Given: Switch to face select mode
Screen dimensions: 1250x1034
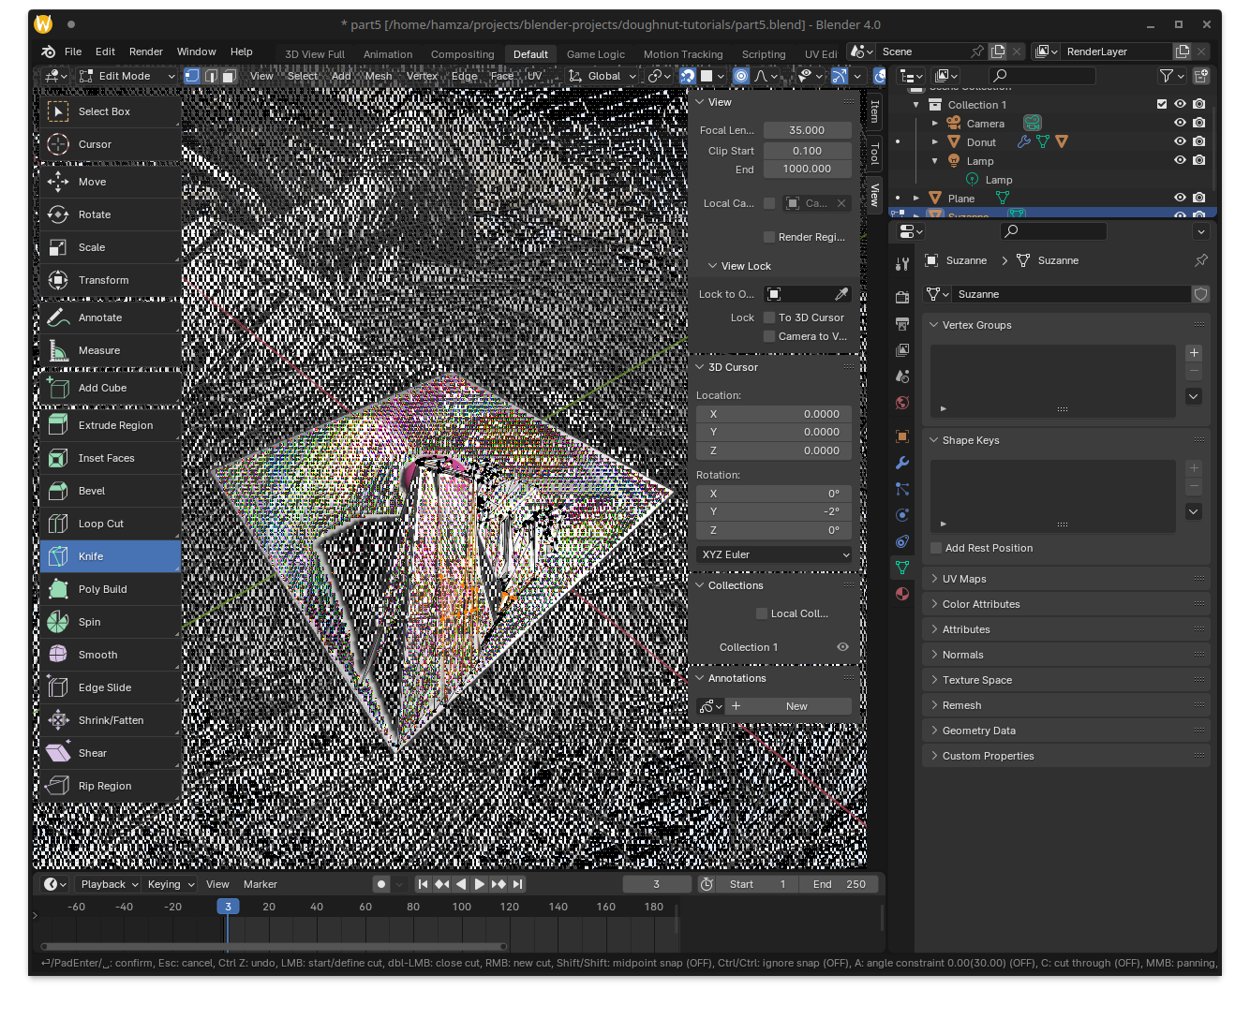Looking at the screenshot, I should pos(229,76).
